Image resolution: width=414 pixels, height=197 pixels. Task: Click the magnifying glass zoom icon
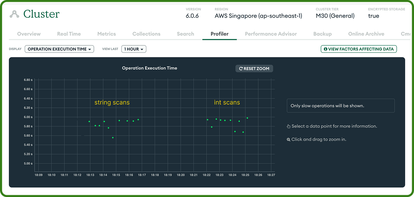pos(288,139)
